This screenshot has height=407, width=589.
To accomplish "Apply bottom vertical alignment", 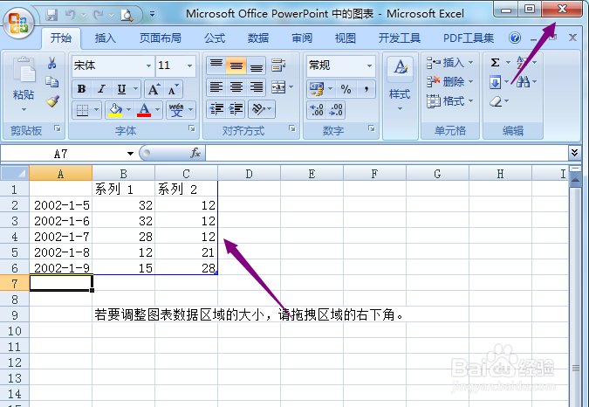I will [x=257, y=66].
